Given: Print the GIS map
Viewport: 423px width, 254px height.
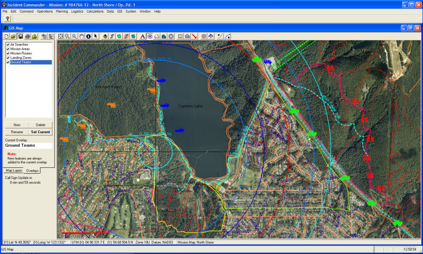Looking at the screenshot, I should (x=27, y=36).
